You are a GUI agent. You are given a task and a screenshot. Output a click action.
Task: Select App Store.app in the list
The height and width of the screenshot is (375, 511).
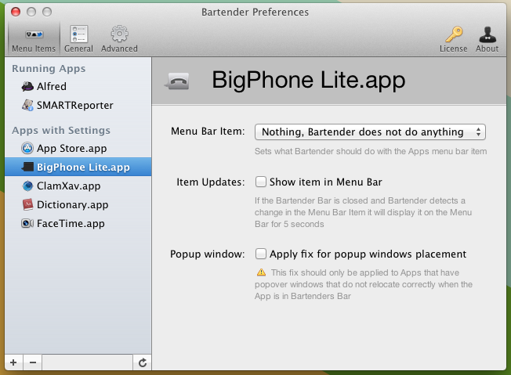(78, 148)
